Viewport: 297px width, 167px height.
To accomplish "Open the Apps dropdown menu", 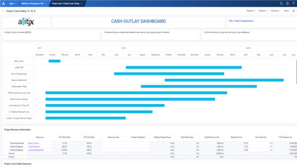I will [13, 3].
